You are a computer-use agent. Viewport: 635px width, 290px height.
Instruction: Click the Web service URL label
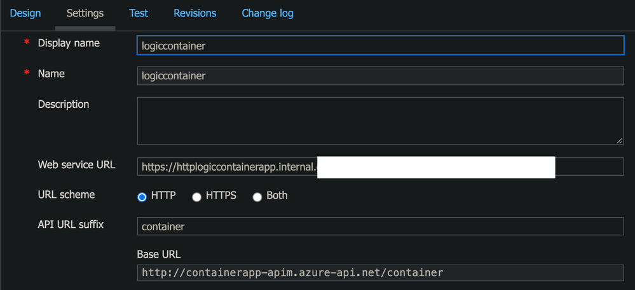pos(76,165)
